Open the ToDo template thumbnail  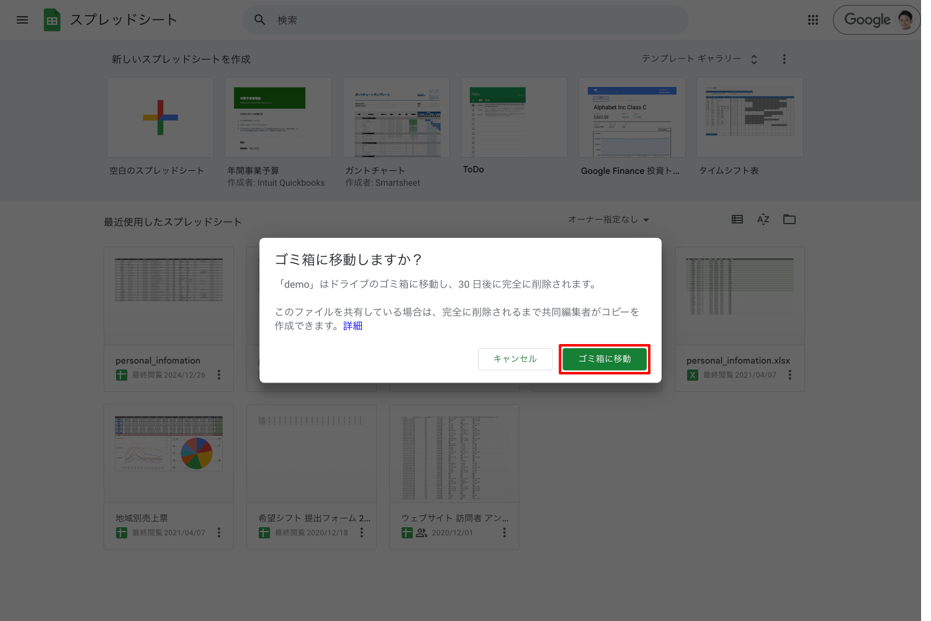pos(514,118)
